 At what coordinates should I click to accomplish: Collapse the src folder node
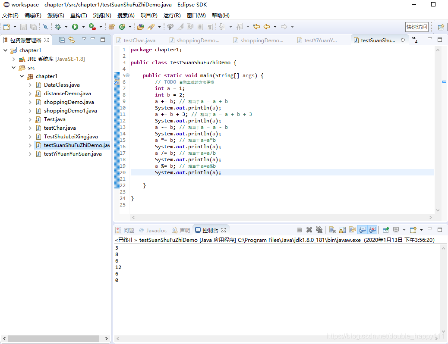click(13, 68)
